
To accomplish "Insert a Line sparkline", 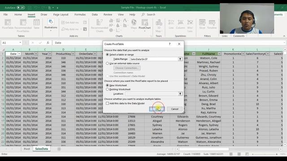I will (x=171, y=24).
